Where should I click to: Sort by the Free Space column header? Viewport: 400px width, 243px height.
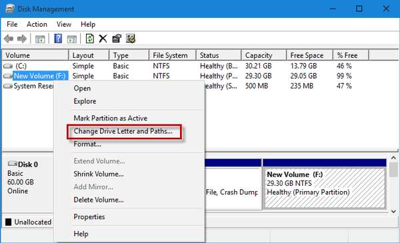point(310,55)
